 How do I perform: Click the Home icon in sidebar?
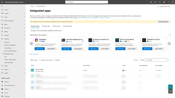[x=2, y=10]
